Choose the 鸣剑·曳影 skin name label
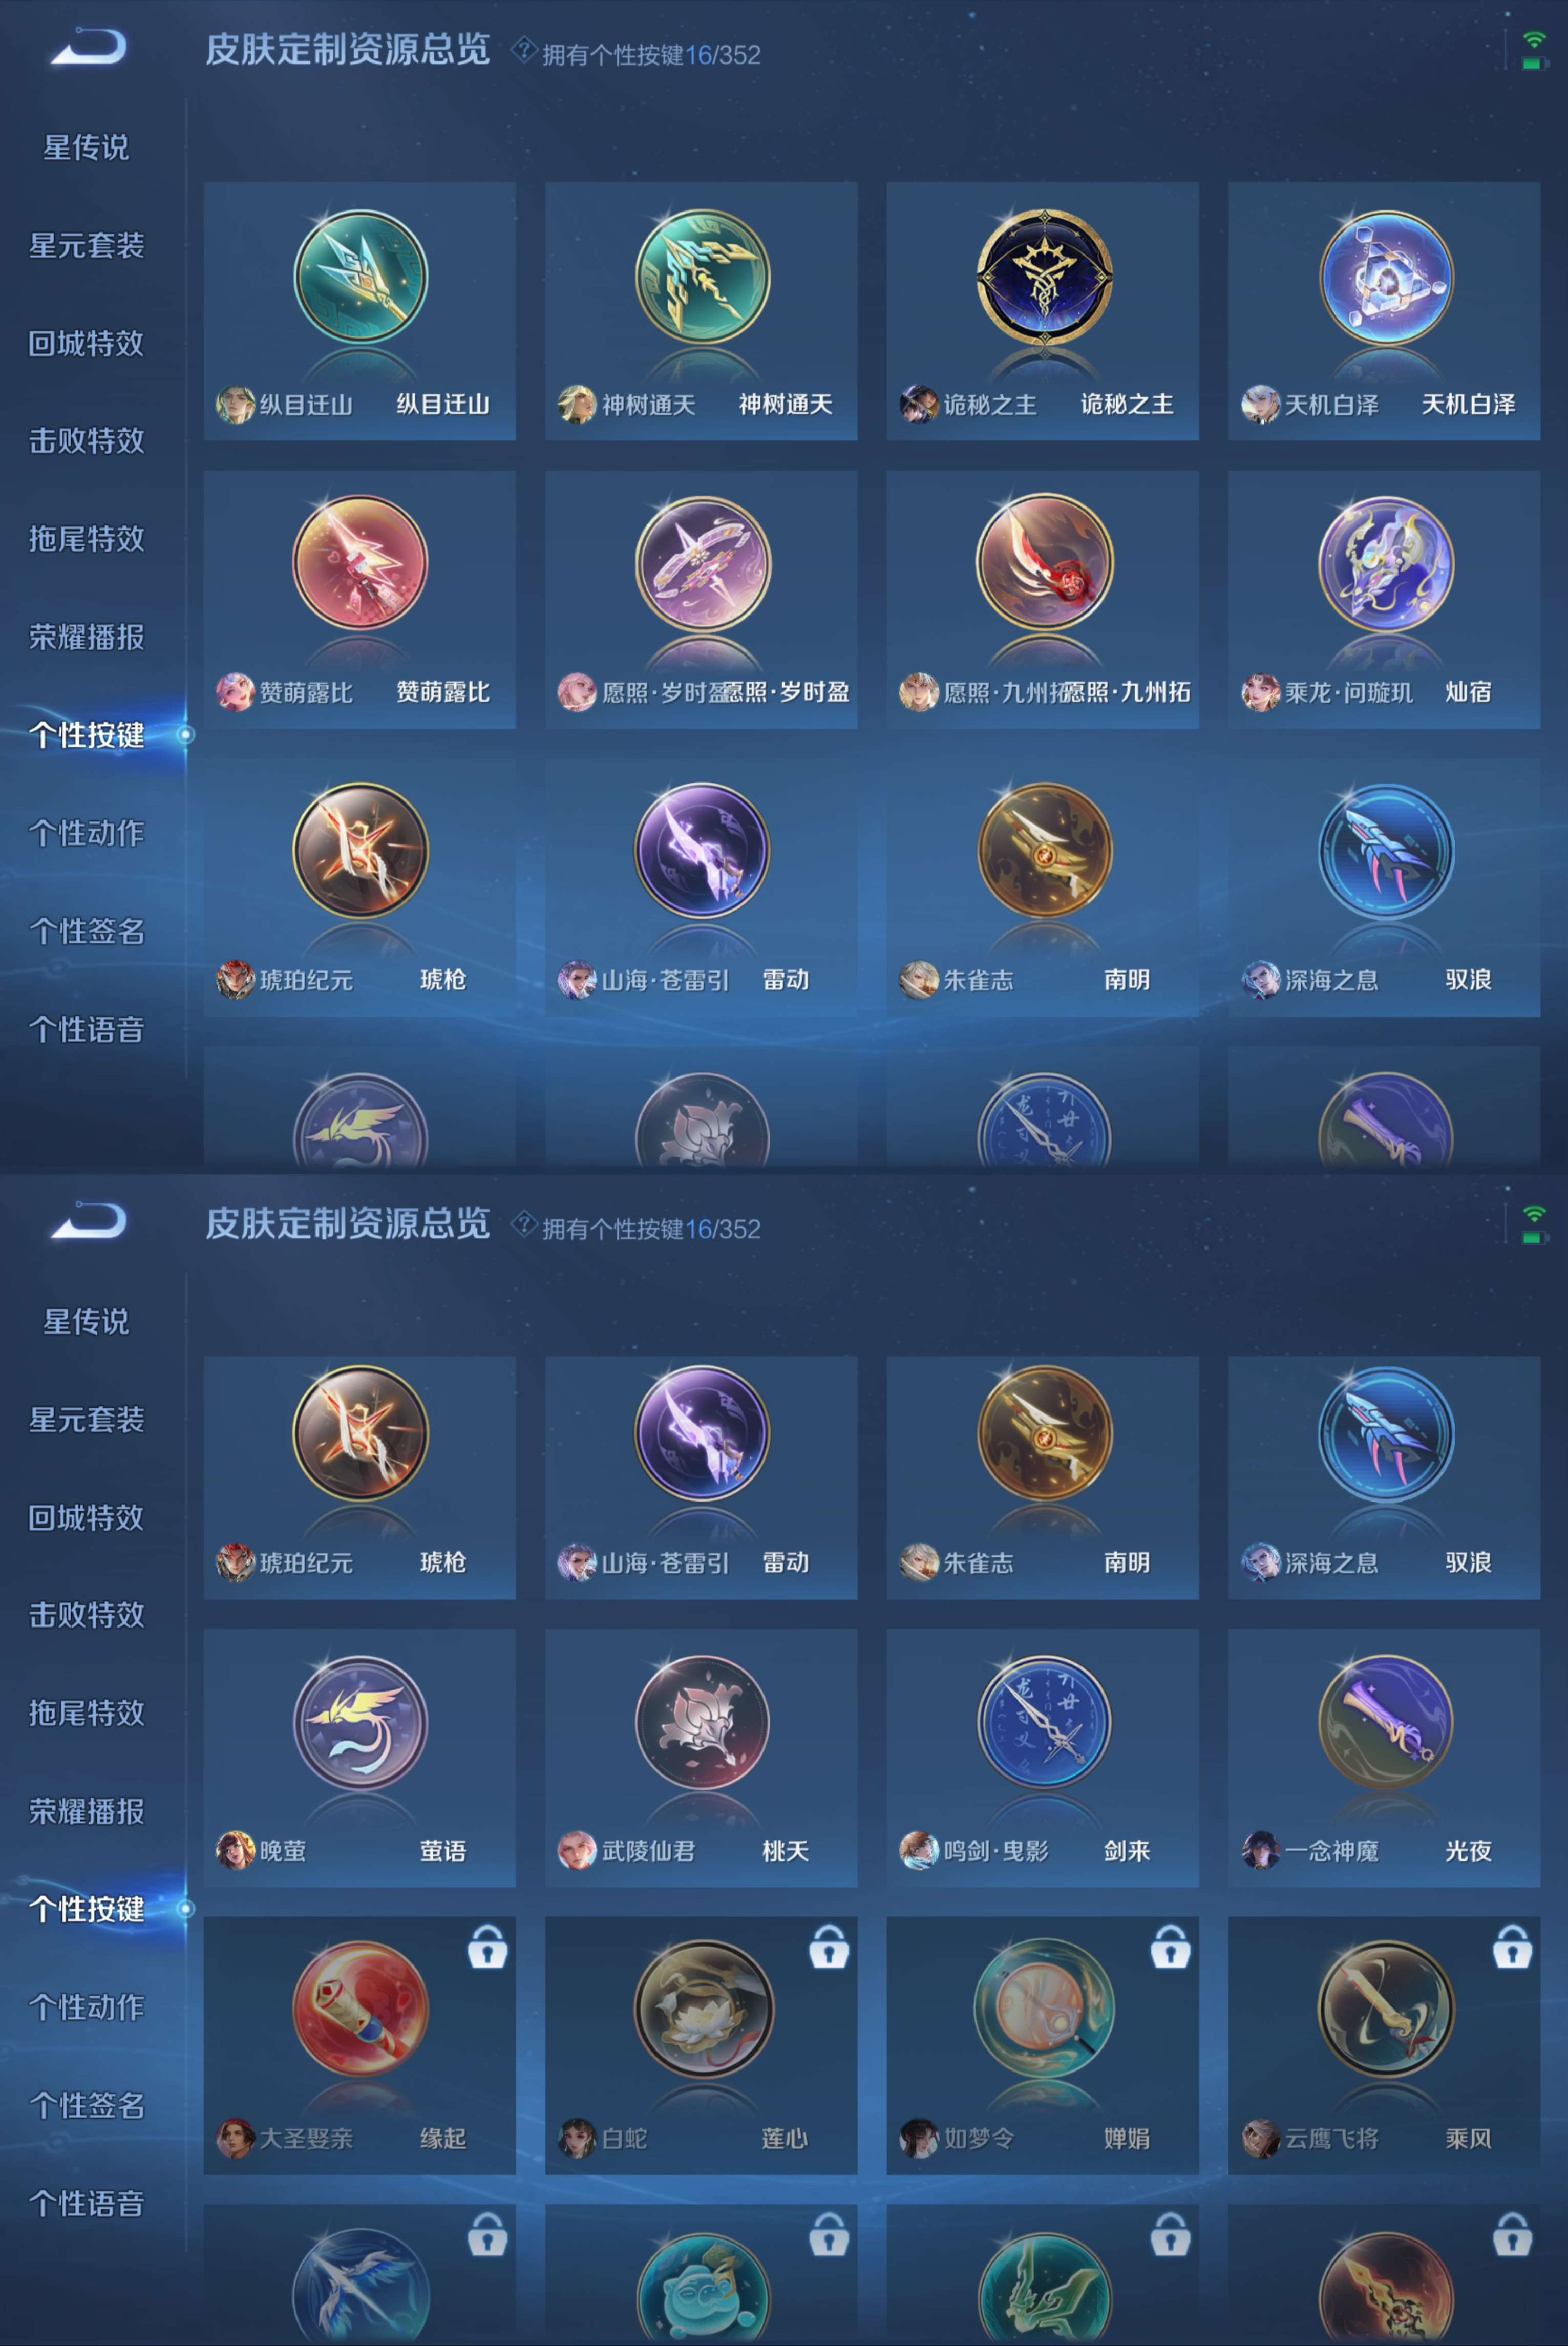The width and height of the screenshot is (1568, 2346). coord(996,1851)
